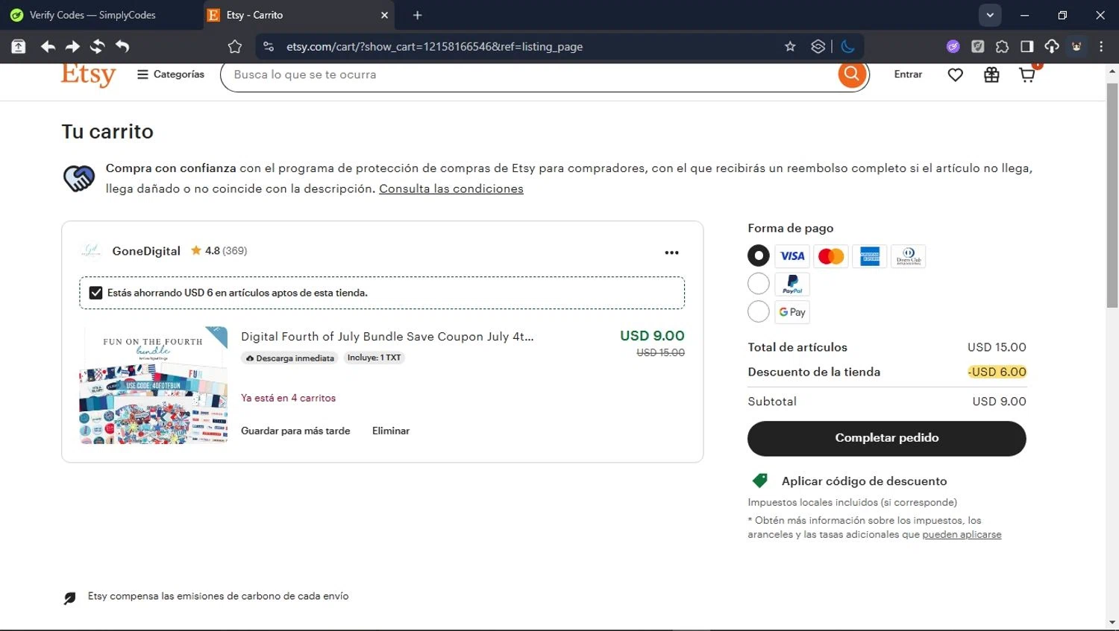
Task: Click the orange search magnifier button
Action: pyautogui.click(x=851, y=74)
